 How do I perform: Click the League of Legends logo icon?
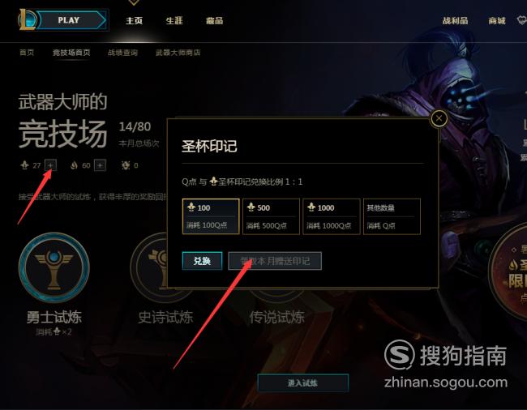point(28,19)
